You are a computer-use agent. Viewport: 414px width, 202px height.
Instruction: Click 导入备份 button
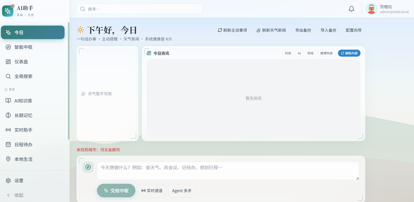click(x=329, y=30)
